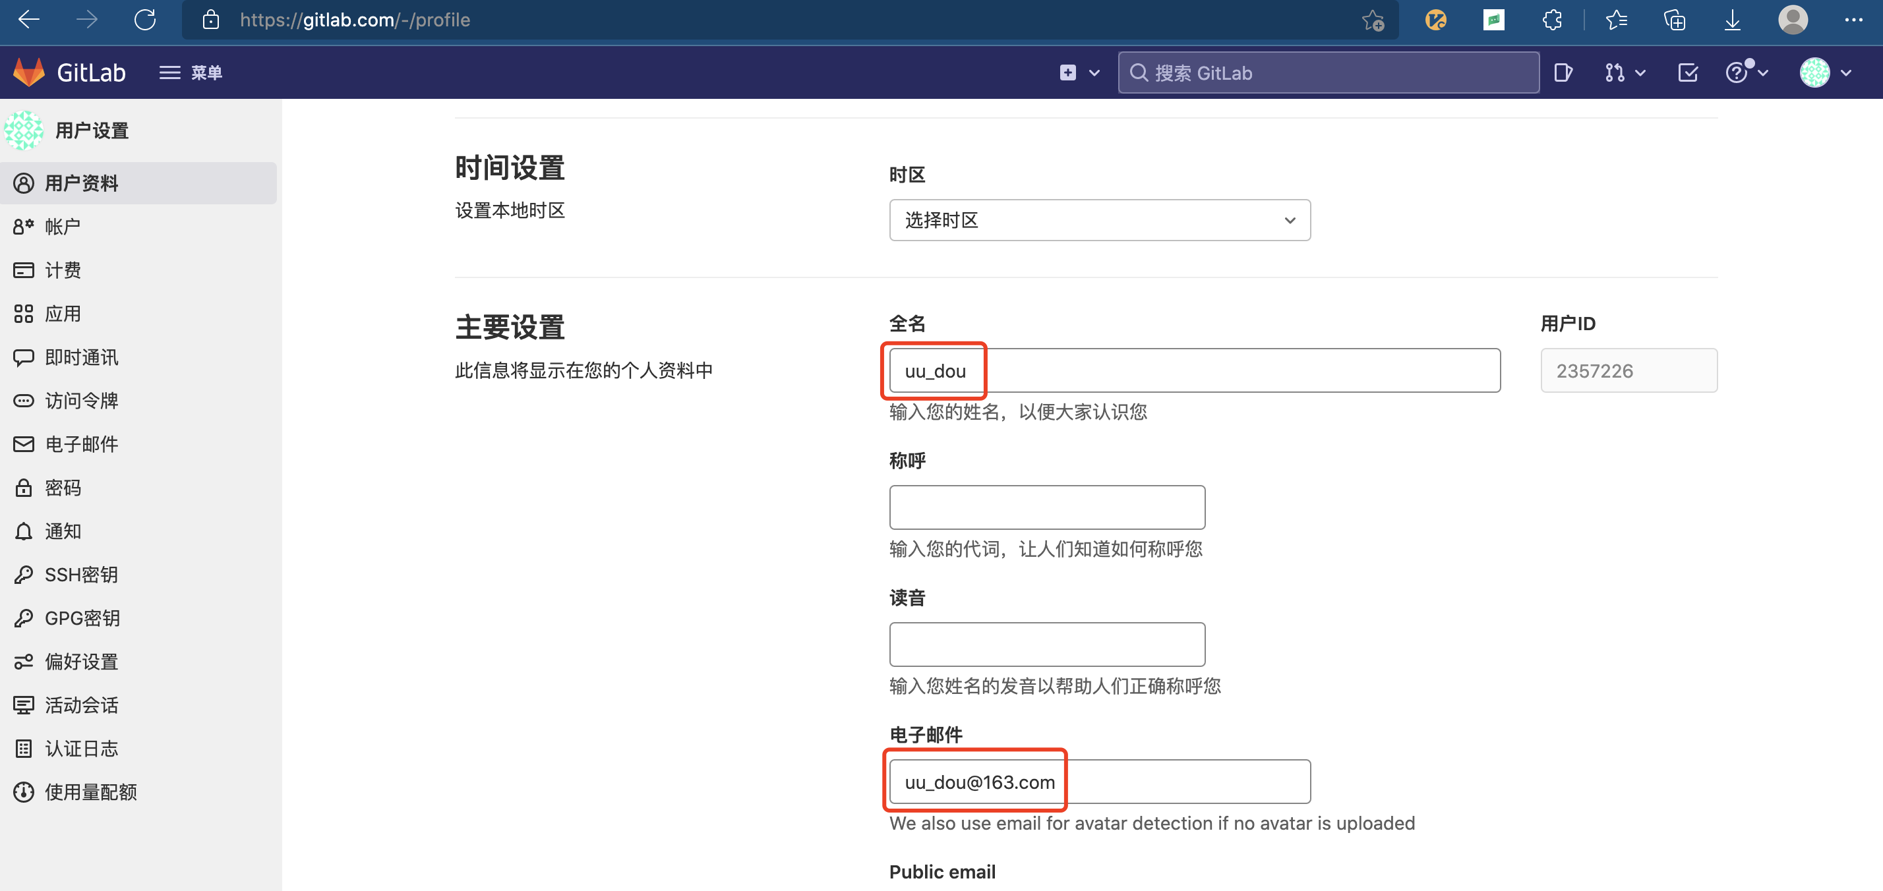Open 活动会话 in the sidebar
1883x891 pixels.
tap(139, 704)
